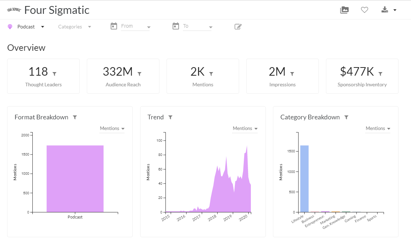Screen dimensions: 411x244
Task: Click the Business category axis label
Action: click(x=308, y=219)
